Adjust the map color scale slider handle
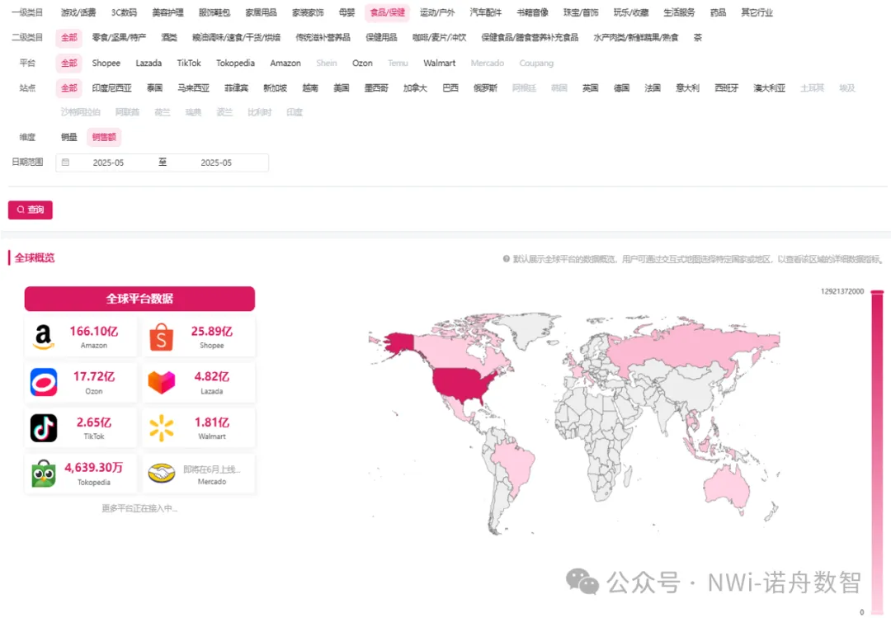The height and width of the screenshot is (618, 891). (877, 292)
